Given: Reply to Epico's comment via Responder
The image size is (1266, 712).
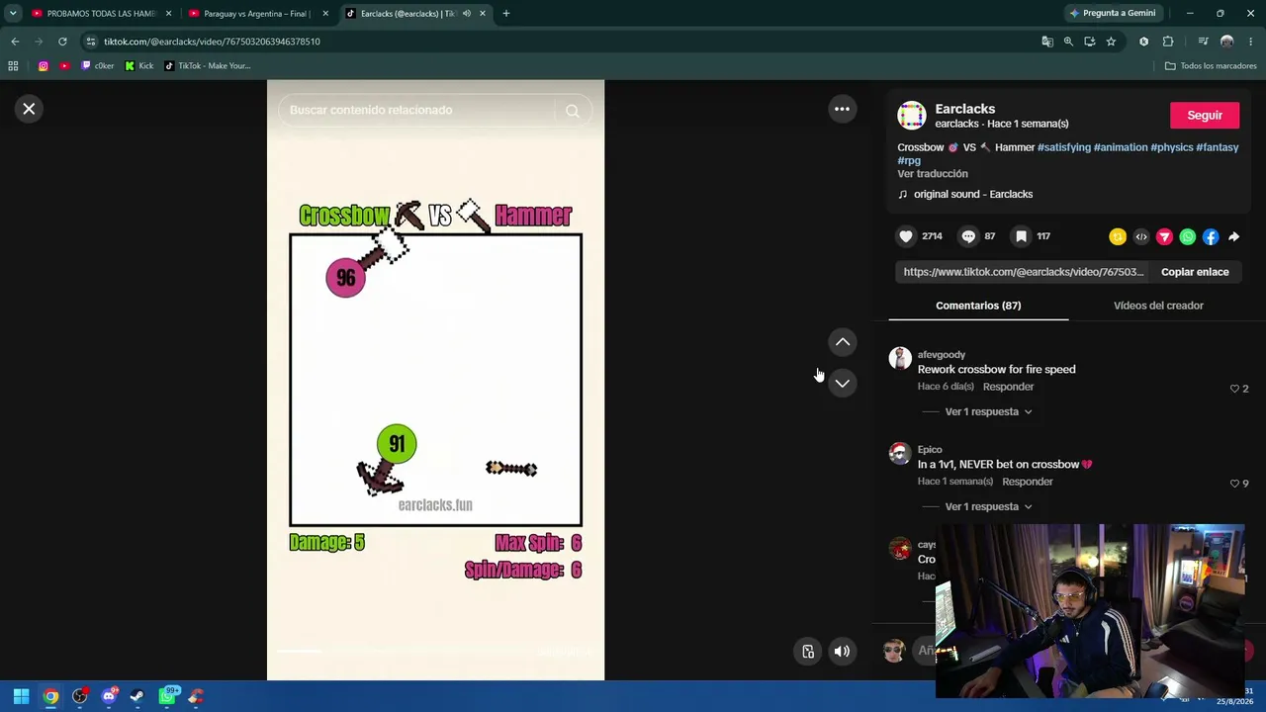Looking at the screenshot, I should click(x=1027, y=482).
